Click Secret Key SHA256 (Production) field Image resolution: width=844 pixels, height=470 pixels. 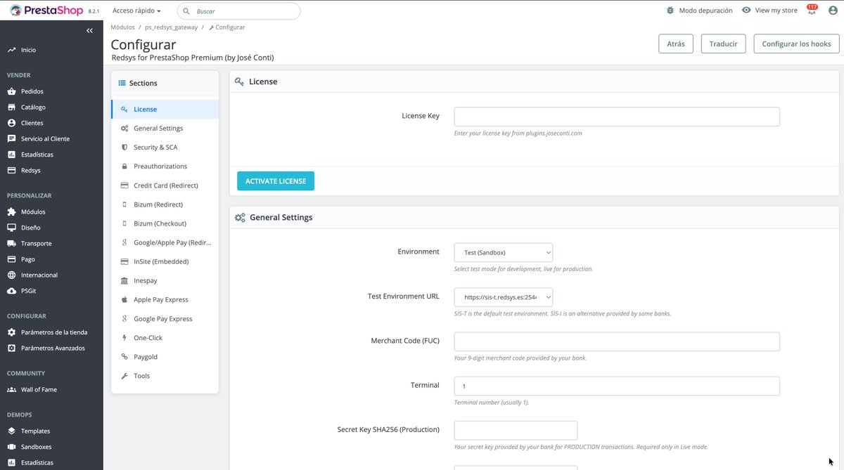tap(516, 431)
